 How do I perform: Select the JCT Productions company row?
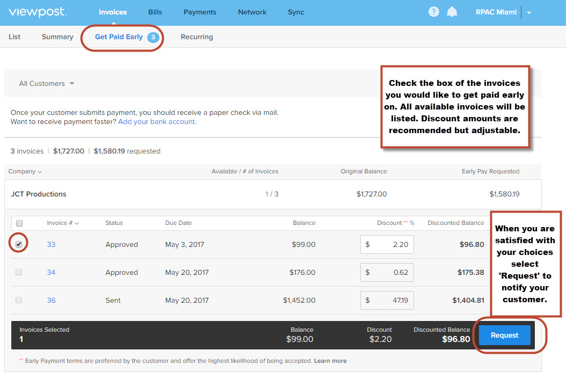point(273,194)
